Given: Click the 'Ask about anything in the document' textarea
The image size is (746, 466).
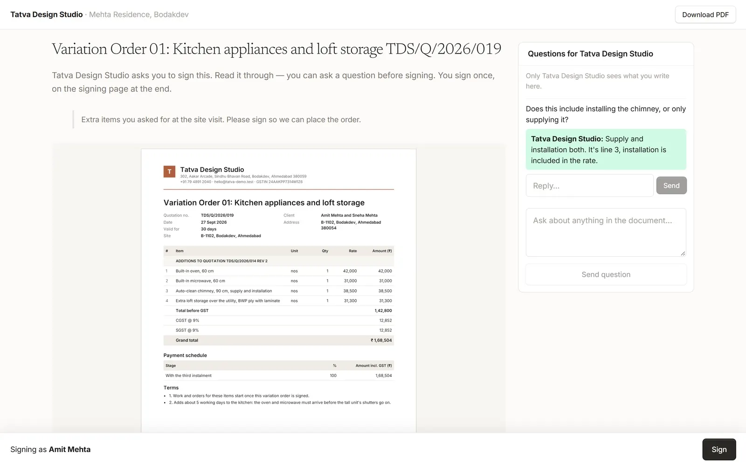Looking at the screenshot, I should (x=606, y=233).
